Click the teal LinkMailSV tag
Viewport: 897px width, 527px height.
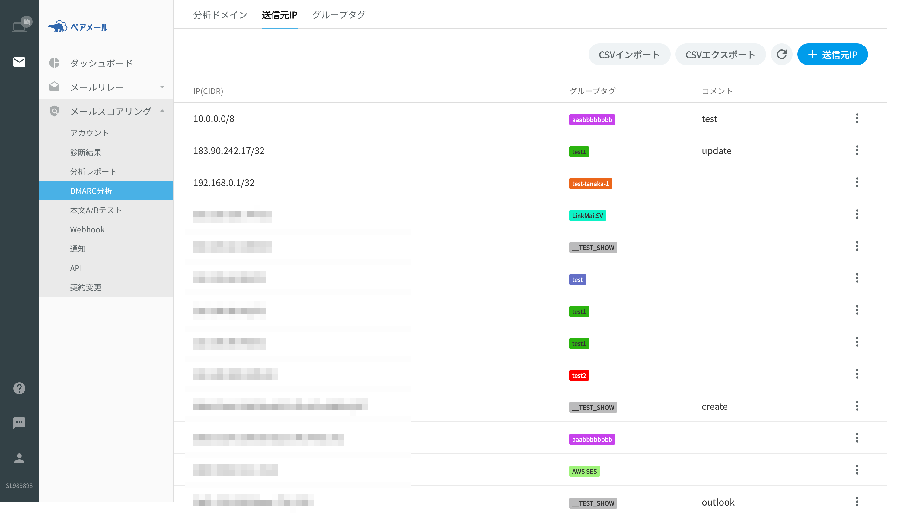click(x=587, y=216)
